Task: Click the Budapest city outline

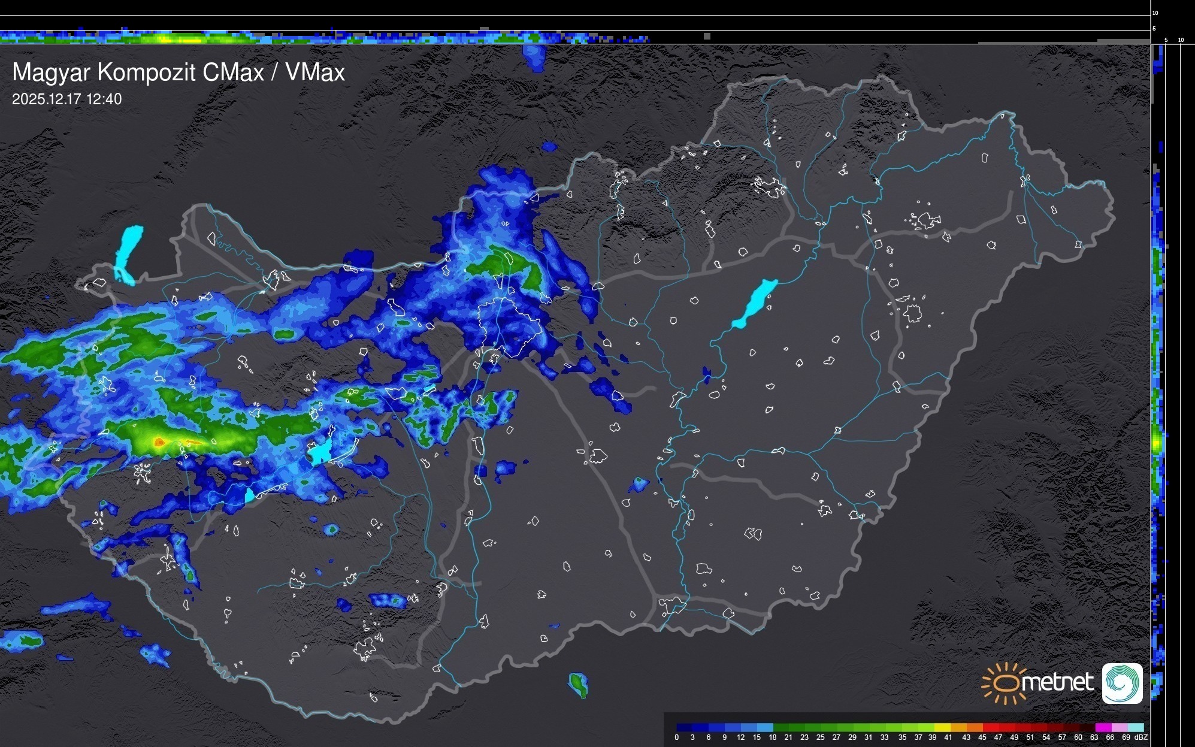Action: click(510, 325)
